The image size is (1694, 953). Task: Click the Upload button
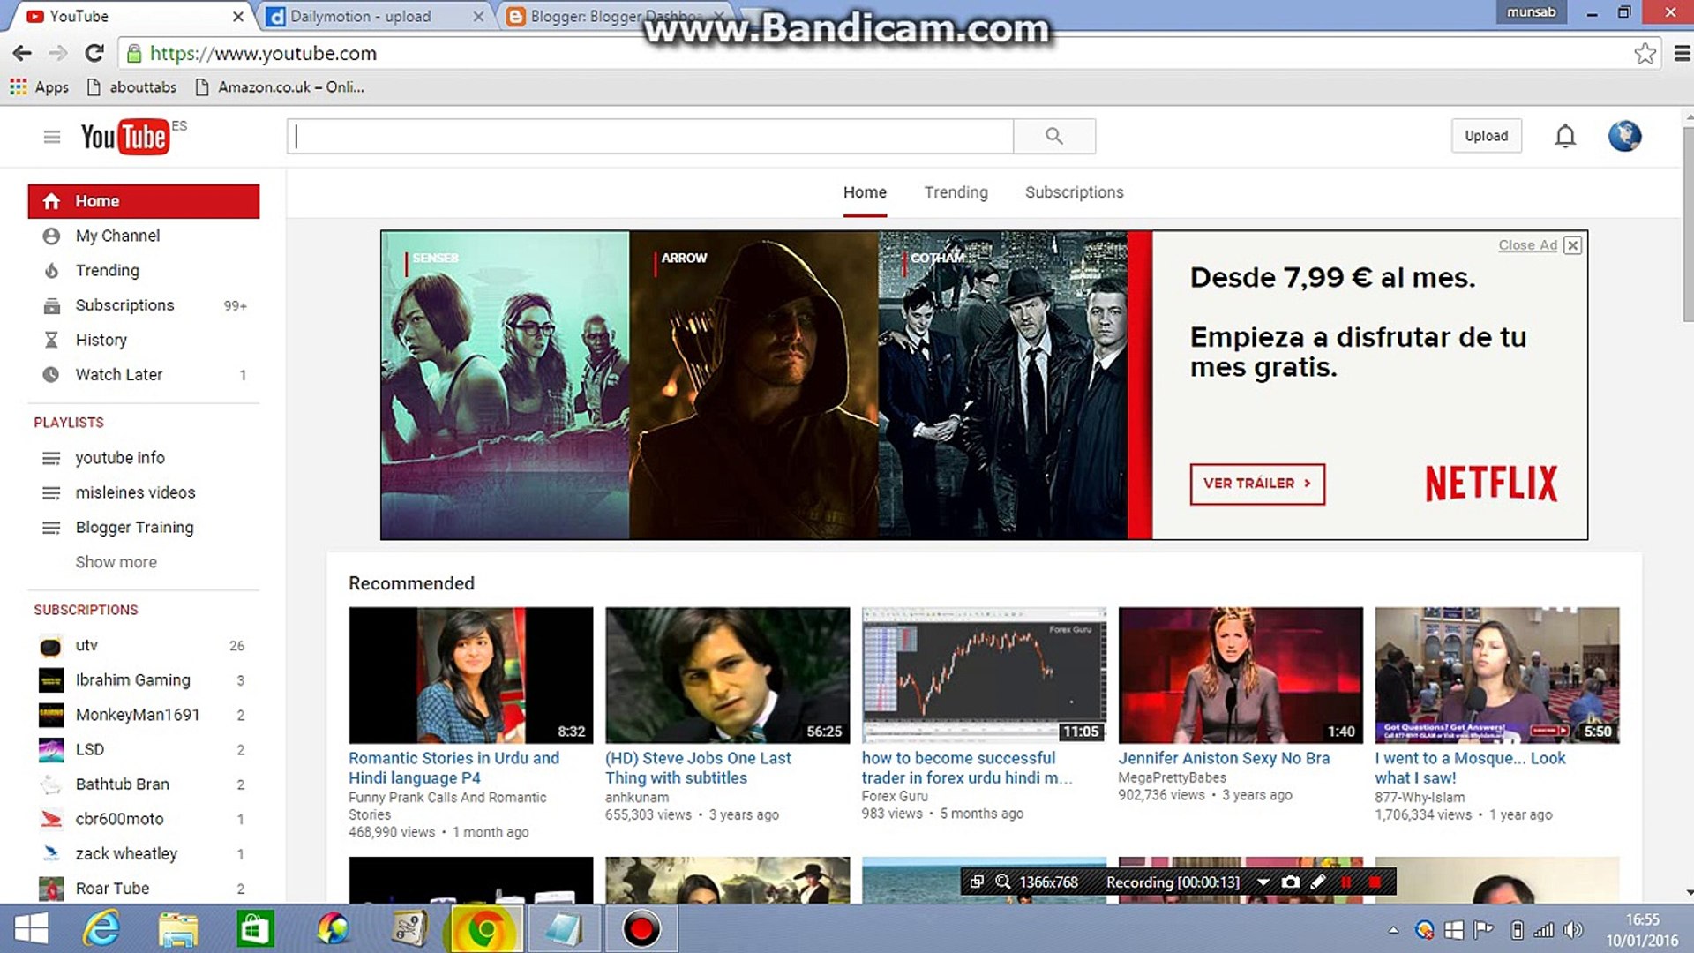(1486, 136)
